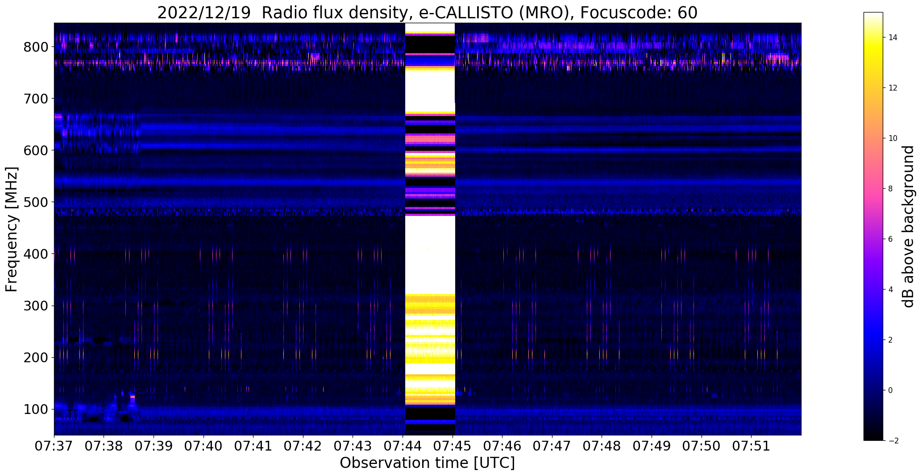
Task: Click the 'Observation time [UTC]' x-axis label
Action: (x=427, y=463)
